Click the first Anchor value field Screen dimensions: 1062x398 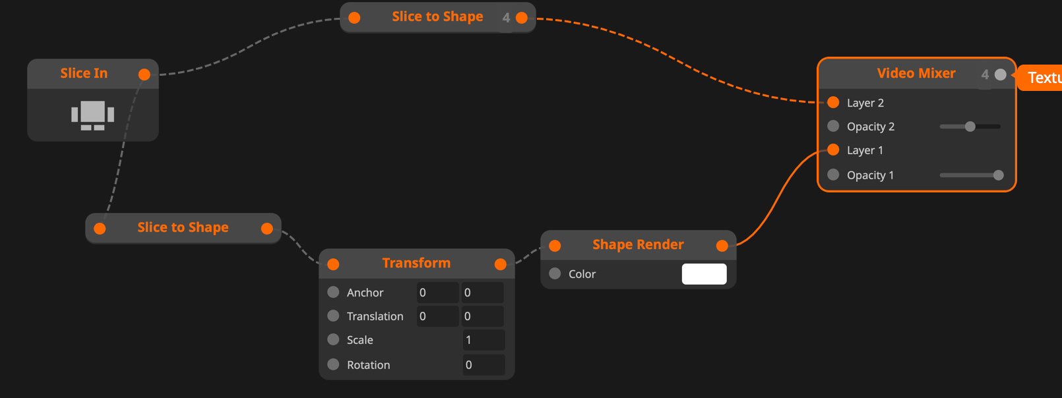[x=437, y=293]
